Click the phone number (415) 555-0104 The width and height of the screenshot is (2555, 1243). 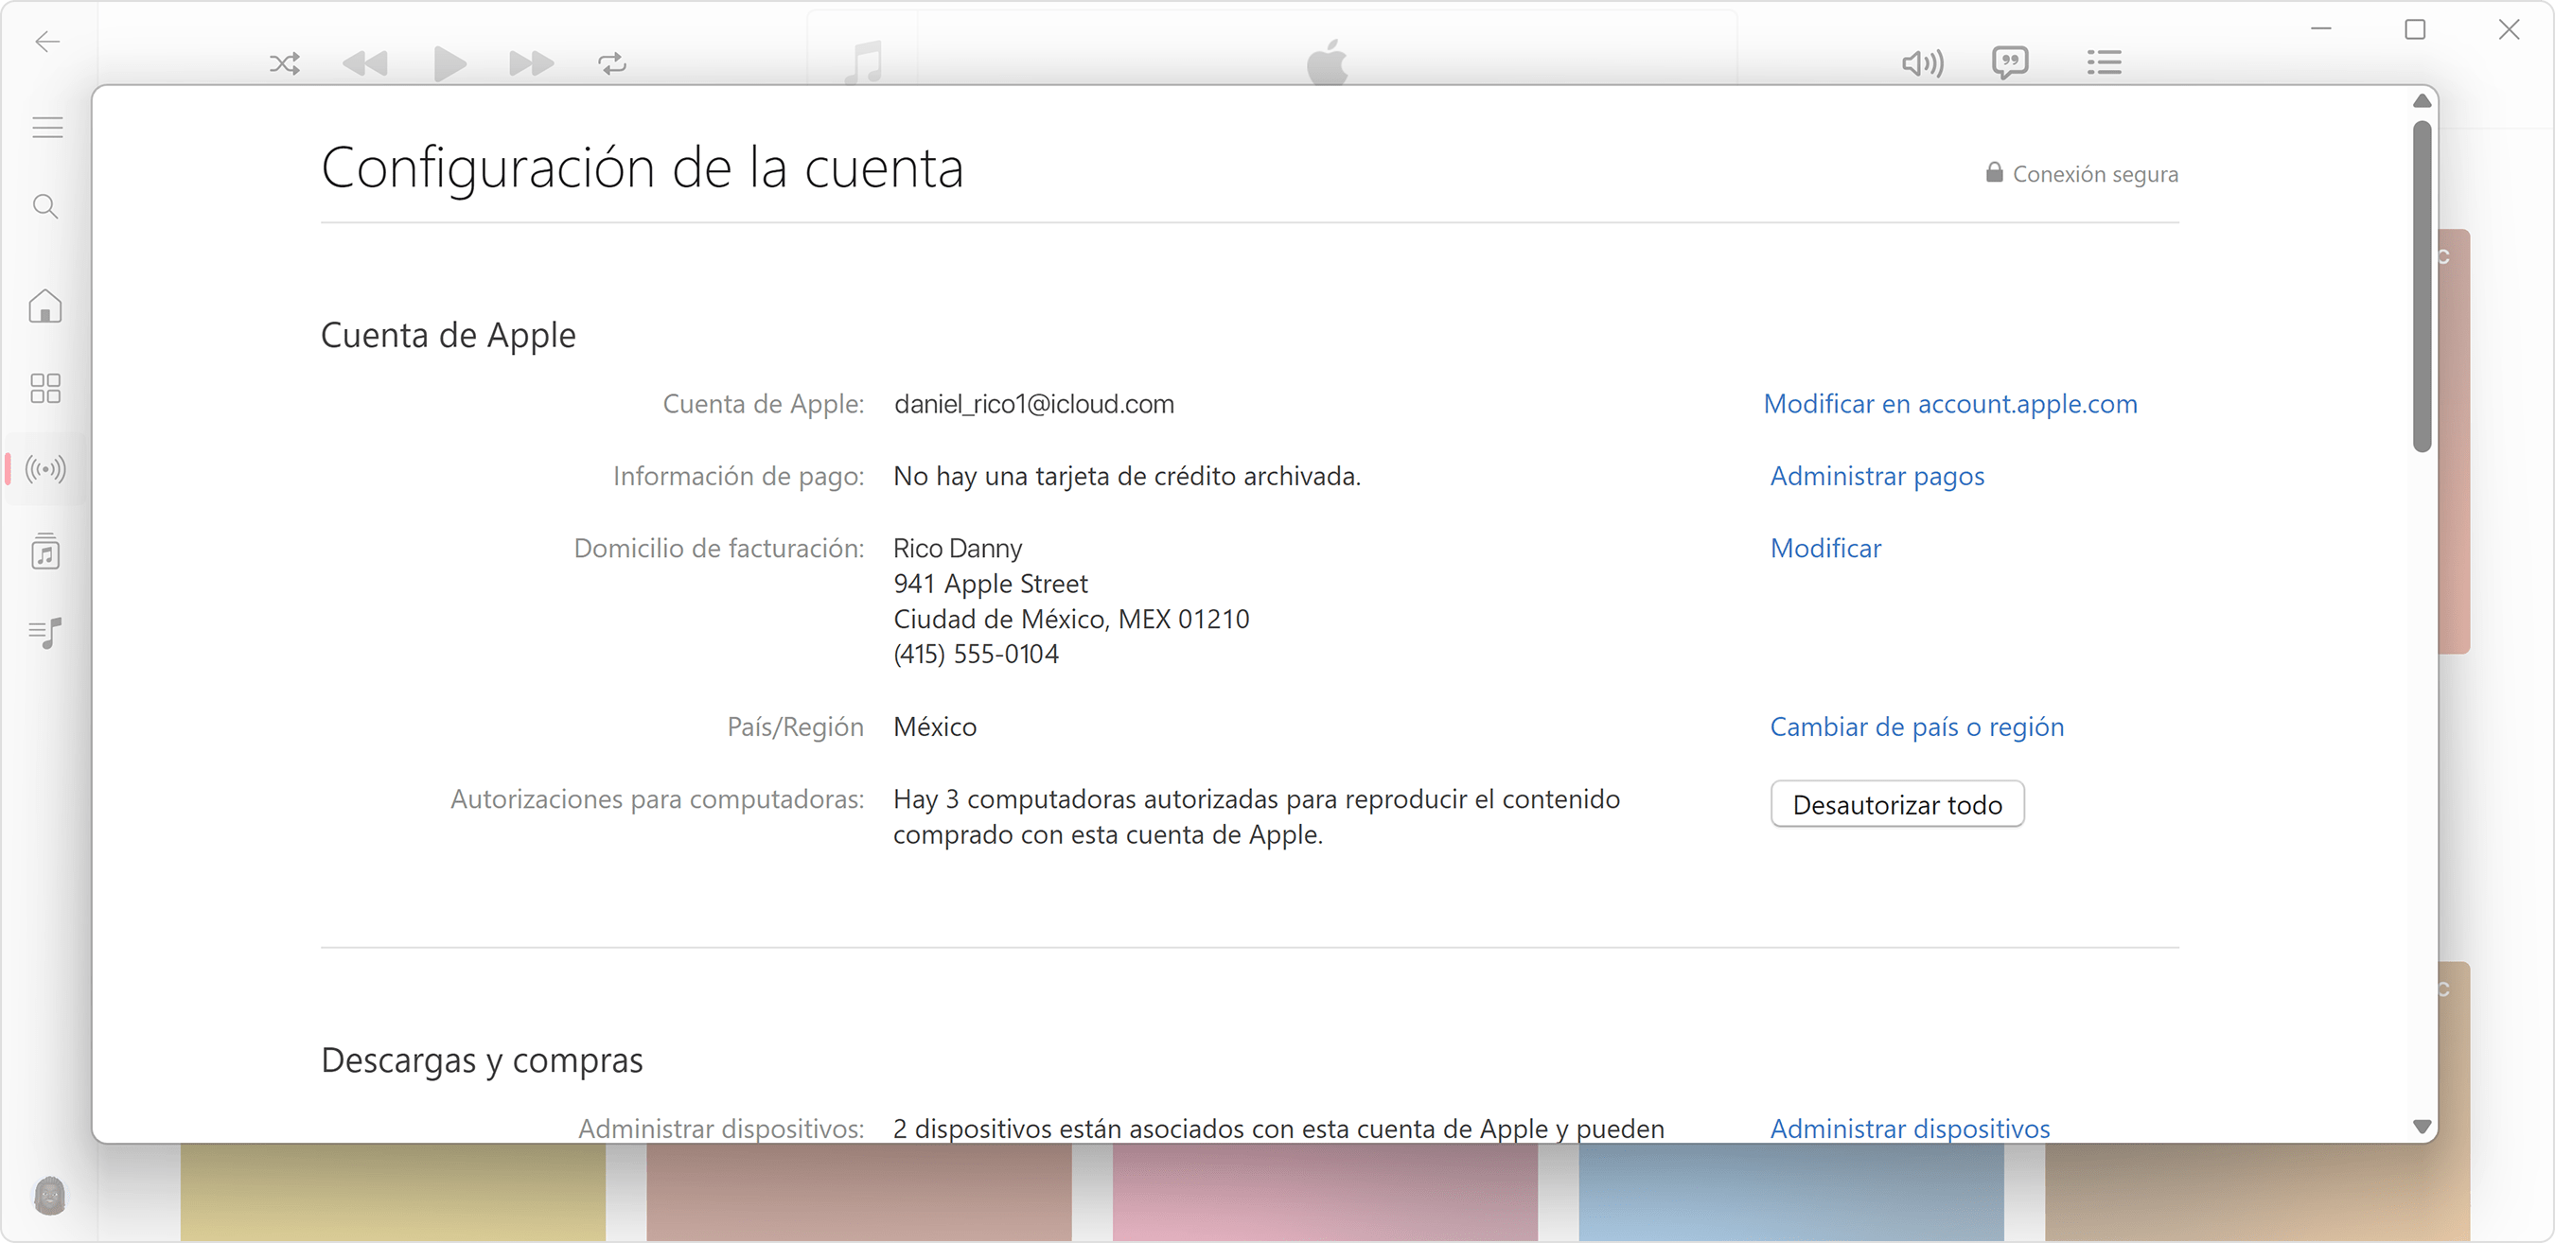click(976, 655)
